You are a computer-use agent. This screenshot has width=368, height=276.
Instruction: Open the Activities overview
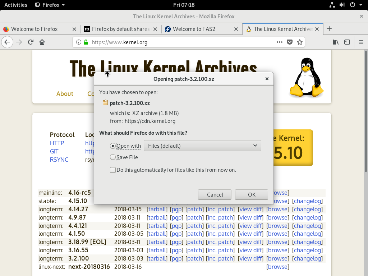[16, 5]
